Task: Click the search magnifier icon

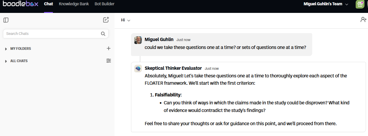Action: (x=103, y=34)
